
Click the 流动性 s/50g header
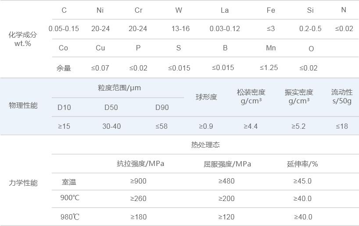click(342, 97)
